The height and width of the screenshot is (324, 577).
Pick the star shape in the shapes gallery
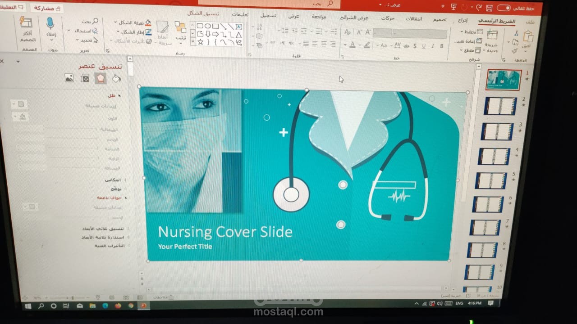tap(200, 42)
